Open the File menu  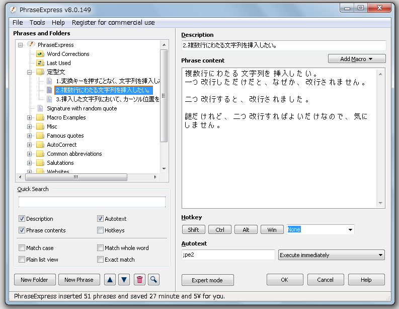point(18,23)
